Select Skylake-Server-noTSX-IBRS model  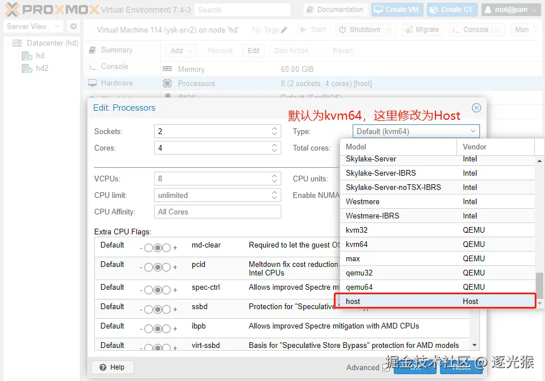(437, 187)
